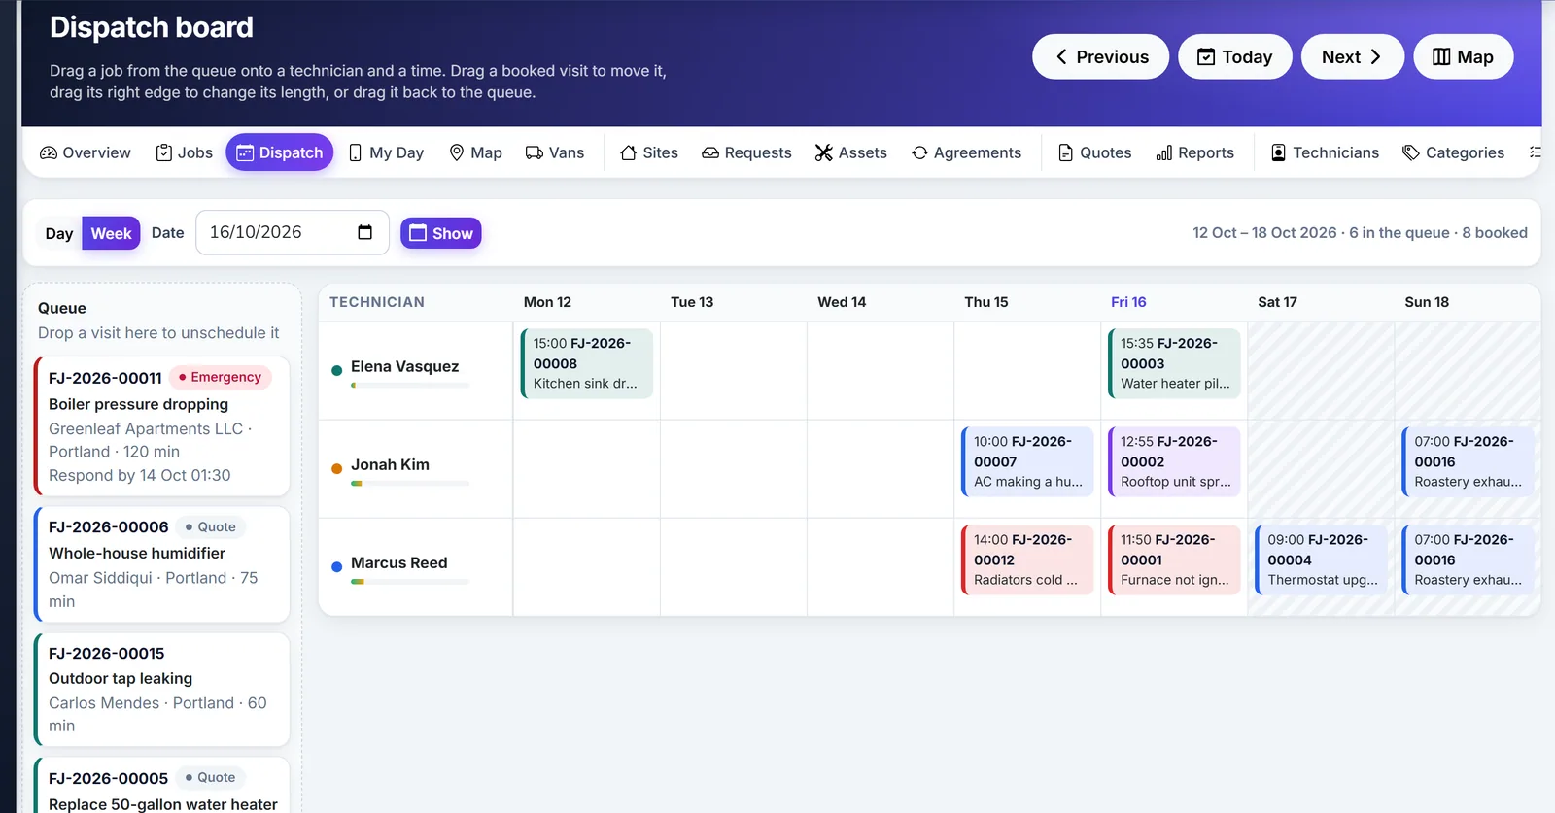Open the My Day tab
Image resolution: width=1555 pixels, height=813 pixels.
(386, 152)
